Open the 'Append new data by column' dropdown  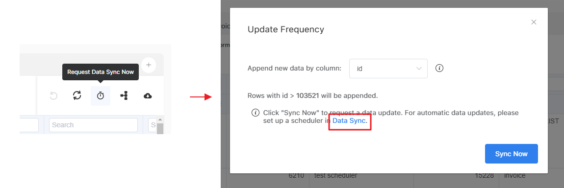coord(388,69)
